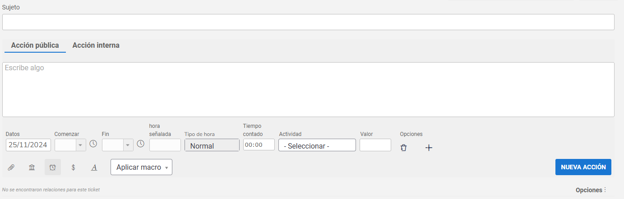Click the paperclip attachment icon
The width and height of the screenshot is (624, 199).
click(x=11, y=167)
